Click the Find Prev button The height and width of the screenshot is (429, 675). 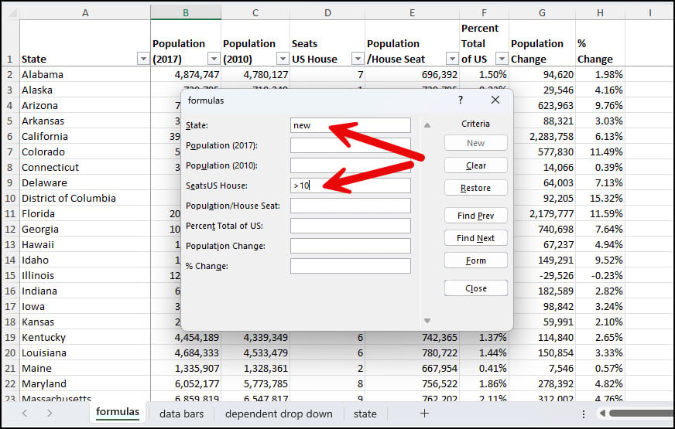pos(476,216)
